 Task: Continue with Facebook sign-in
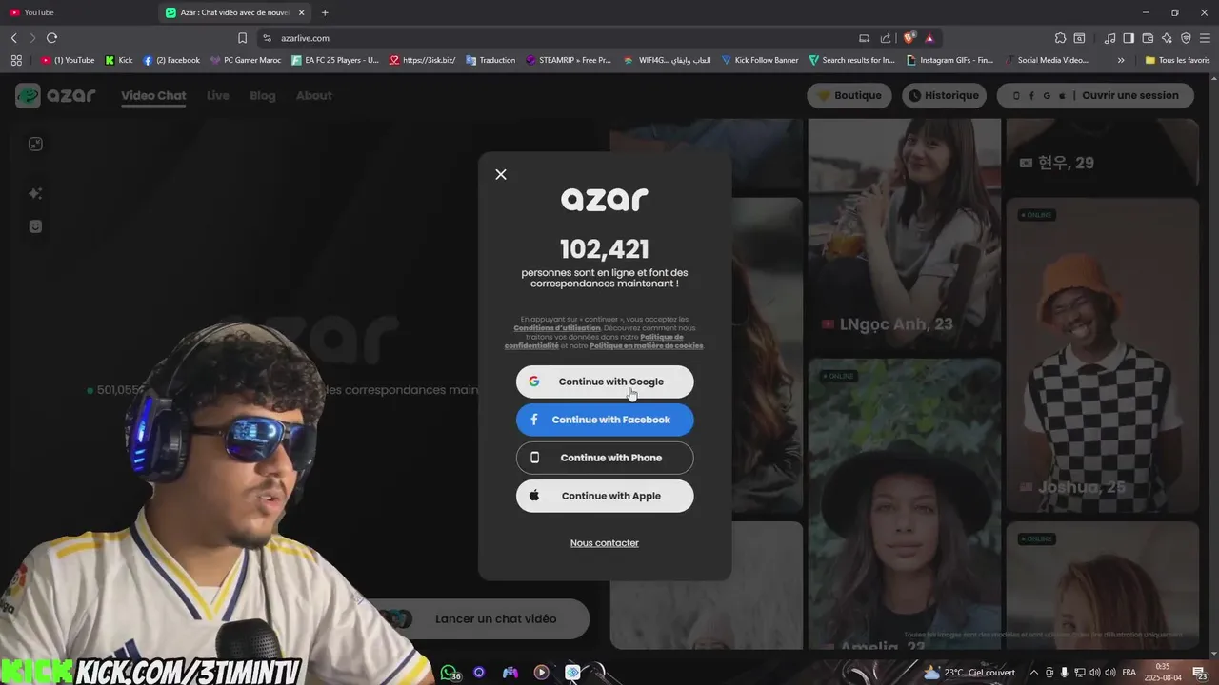point(605,420)
